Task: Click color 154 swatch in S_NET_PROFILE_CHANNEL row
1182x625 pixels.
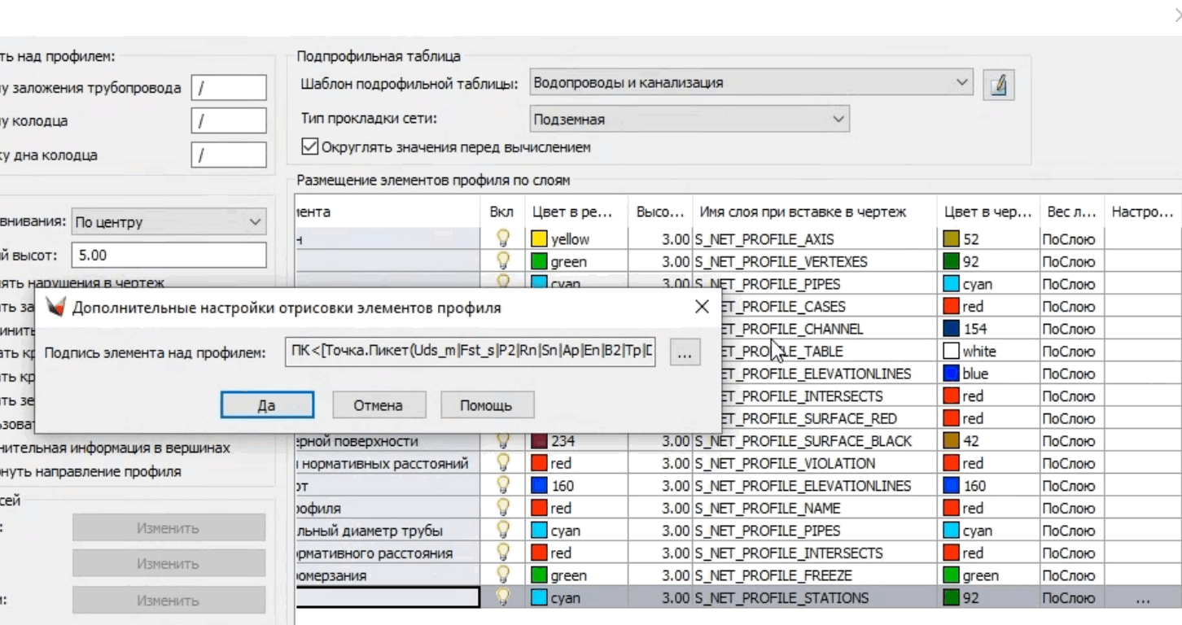Action: click(x=952, y=329)
